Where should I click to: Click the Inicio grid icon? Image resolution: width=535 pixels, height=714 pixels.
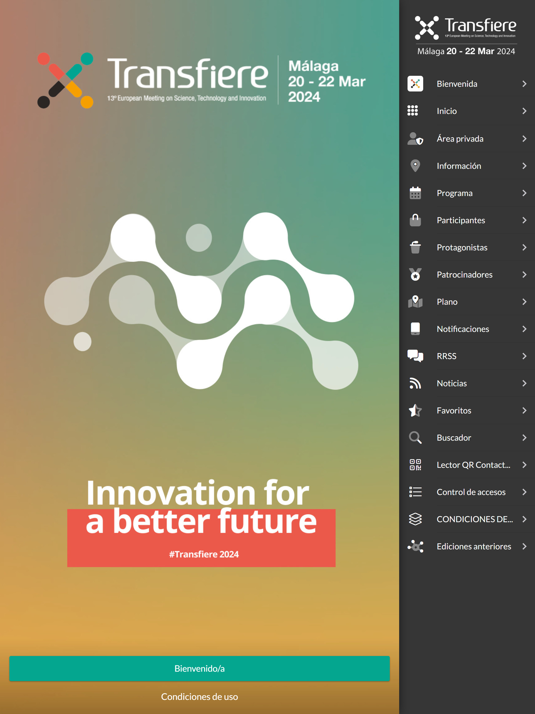(x=412, y=111)
